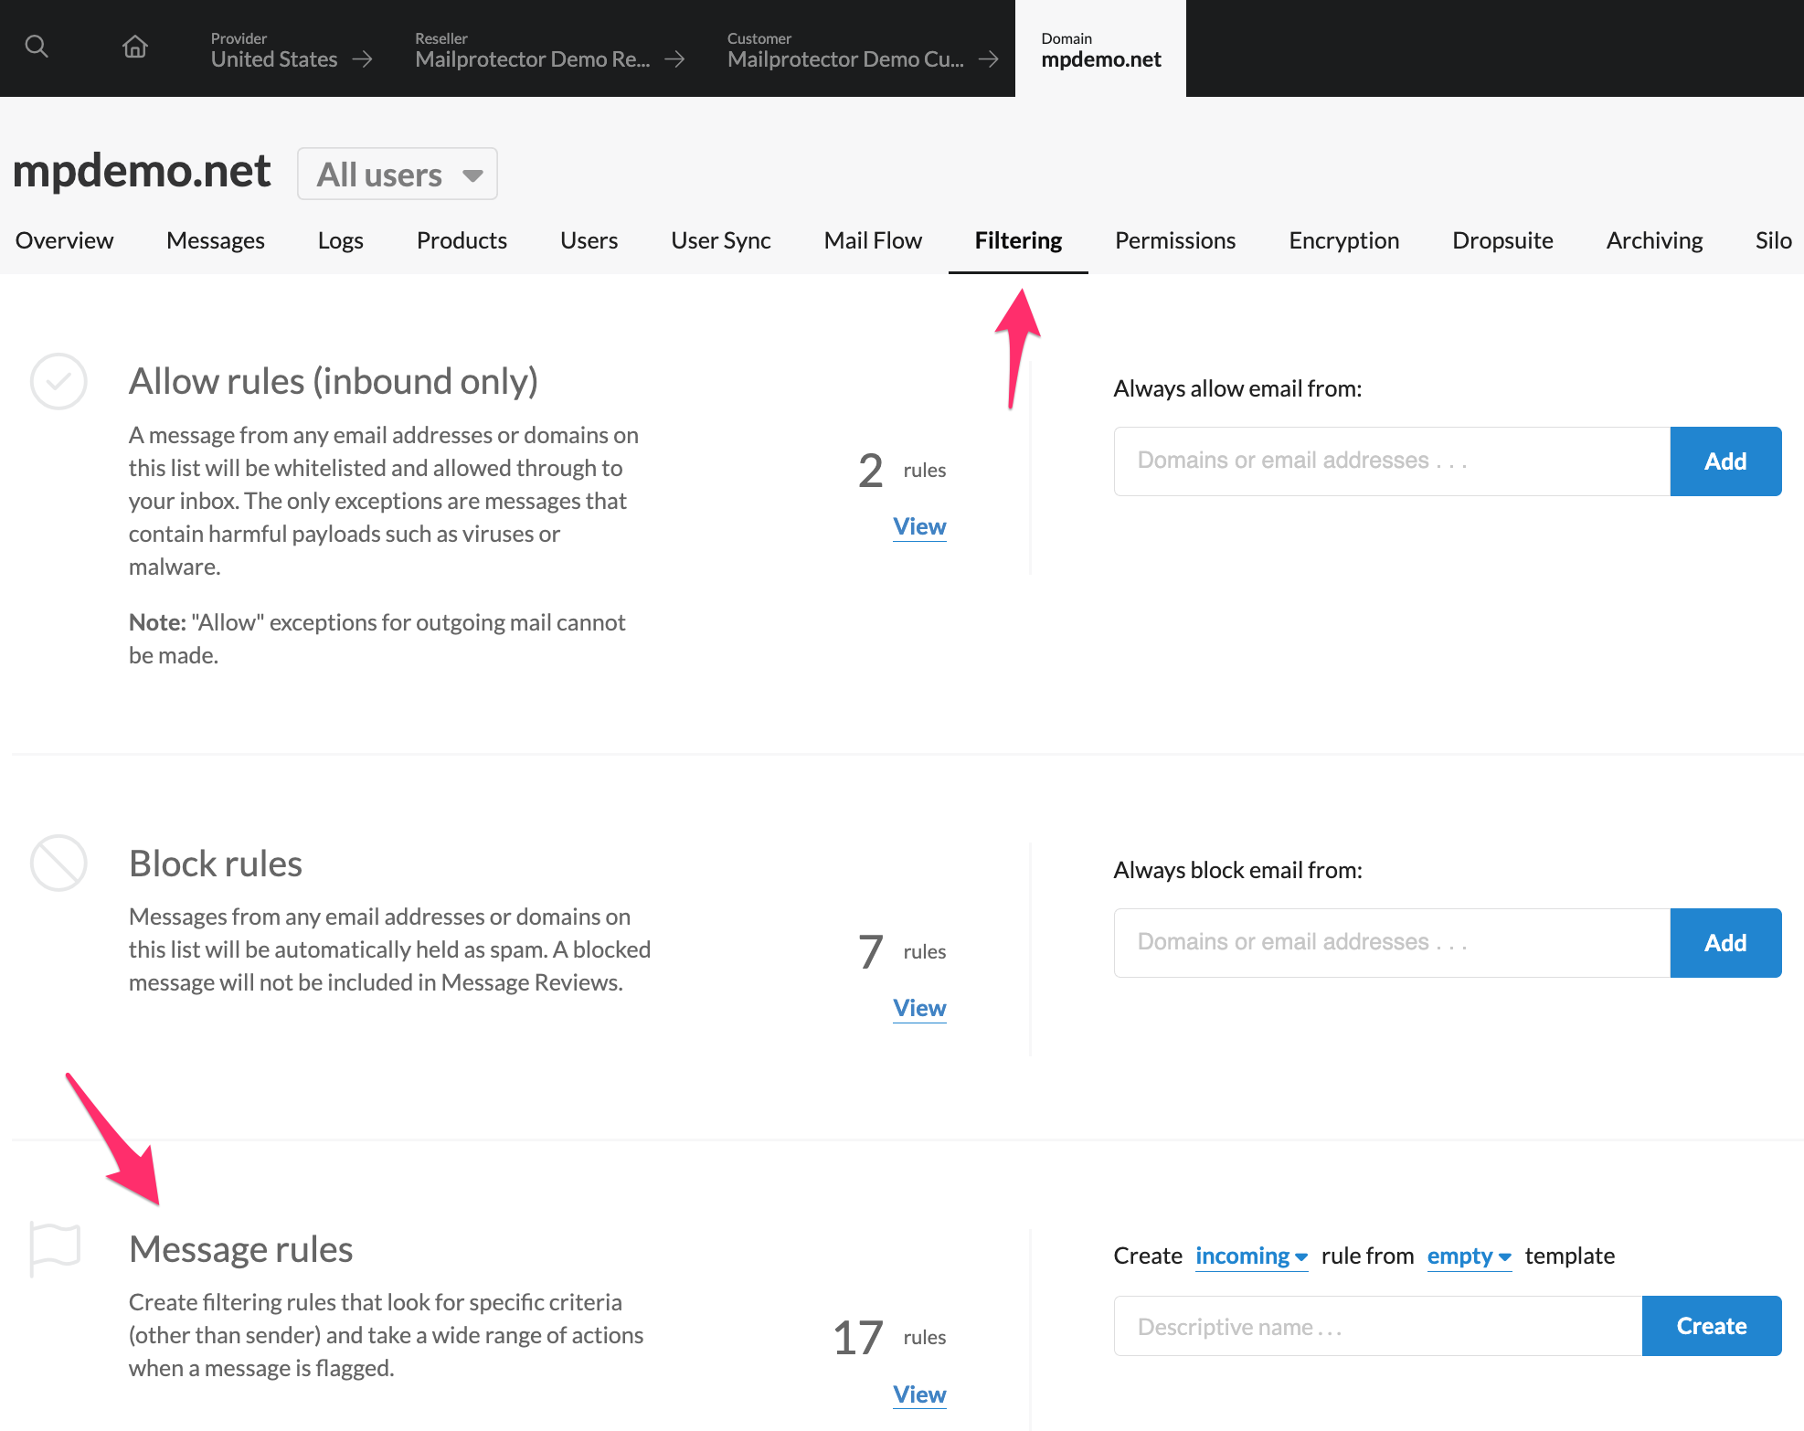1804x1431 pixels.
Task: Expand the incoming rule type dropdown
Action: 1251,1256
